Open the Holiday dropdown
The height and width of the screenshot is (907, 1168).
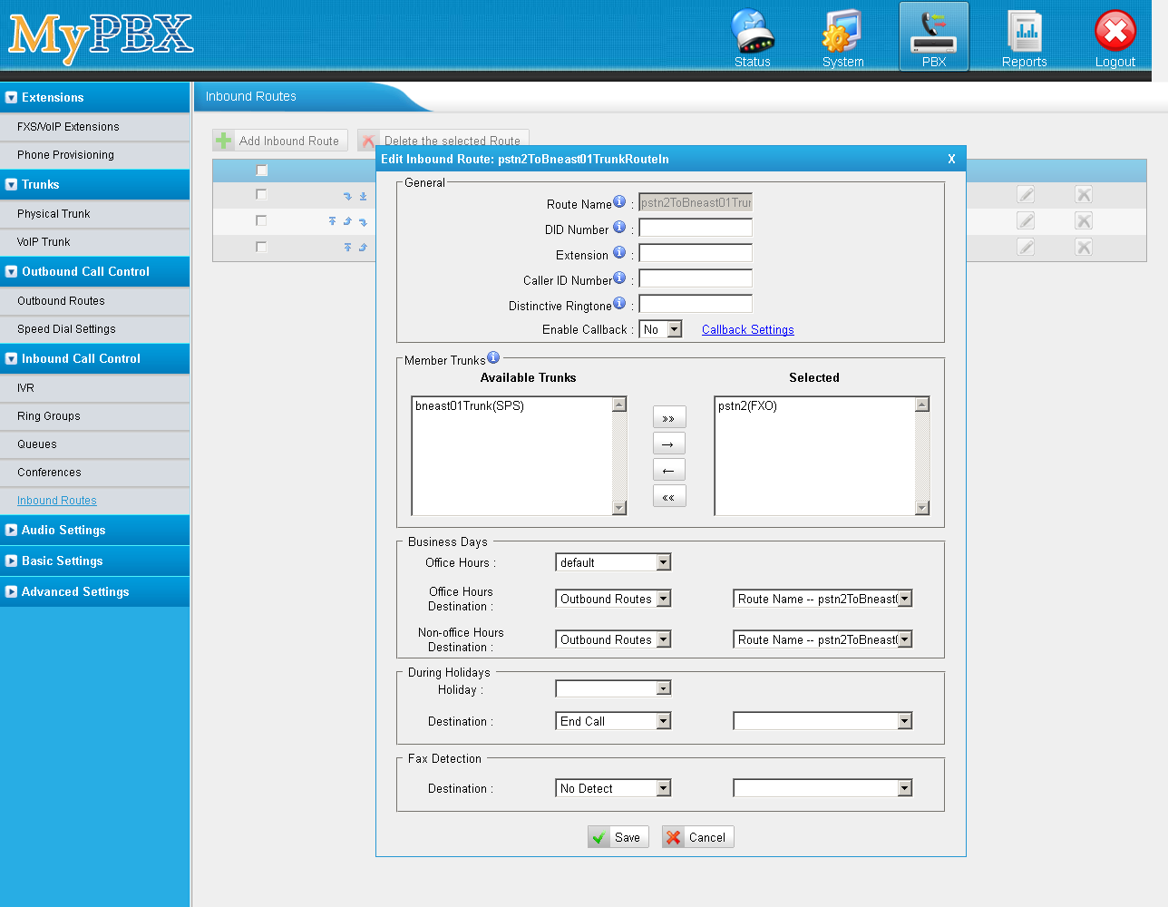click(613, 688)
